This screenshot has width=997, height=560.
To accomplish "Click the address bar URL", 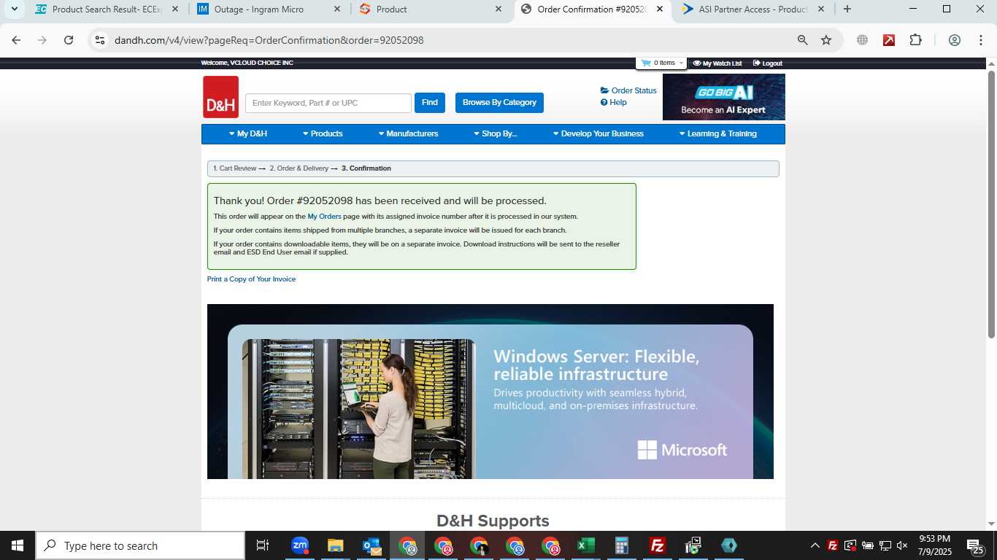I will (x=269, y=40).
